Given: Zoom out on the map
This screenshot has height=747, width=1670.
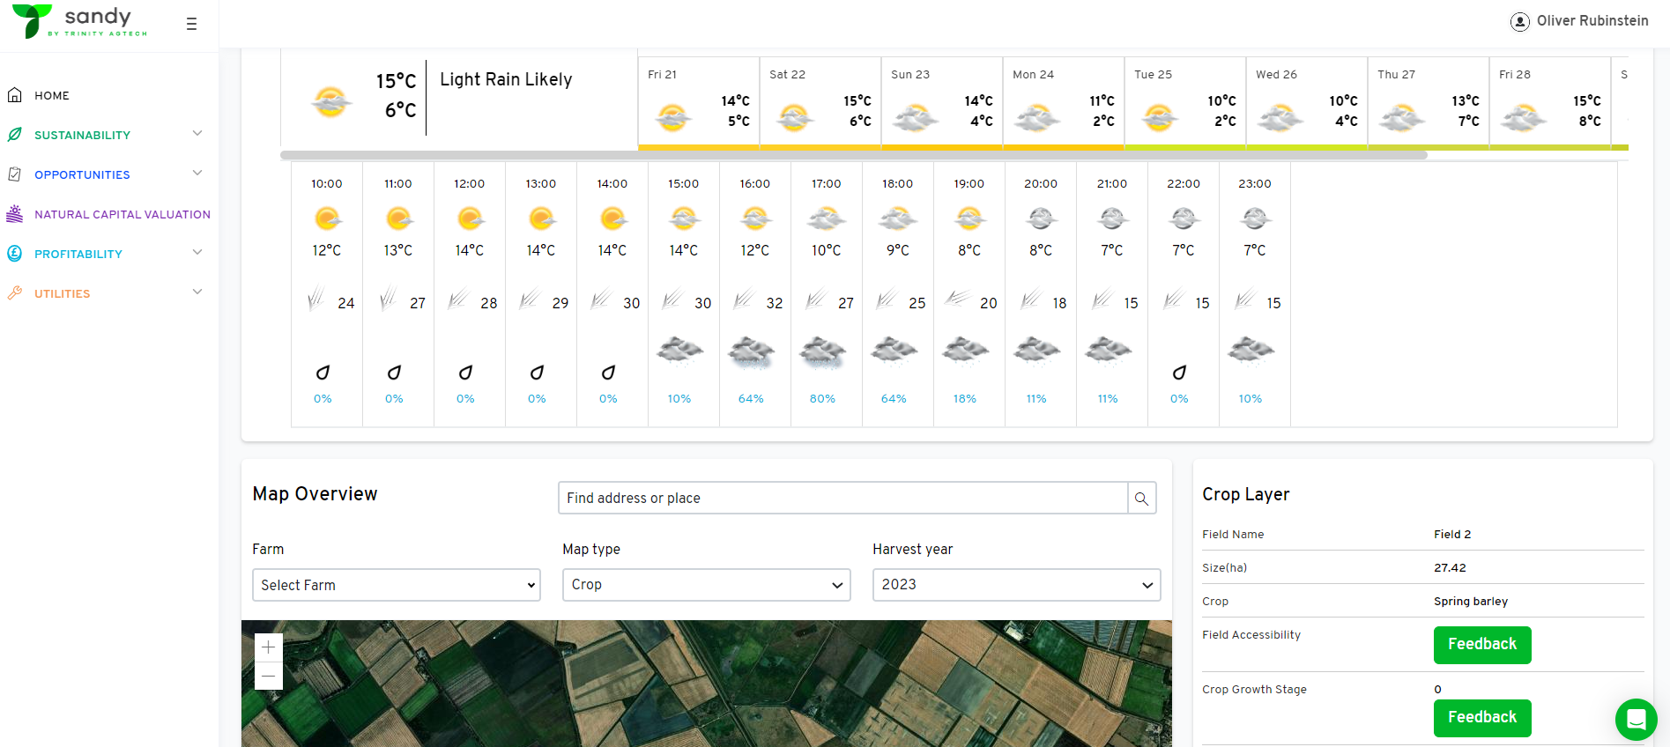Looking at the screenshot, I should [269, 676].
